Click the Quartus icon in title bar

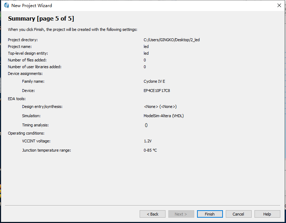click(x=6, y=5)
